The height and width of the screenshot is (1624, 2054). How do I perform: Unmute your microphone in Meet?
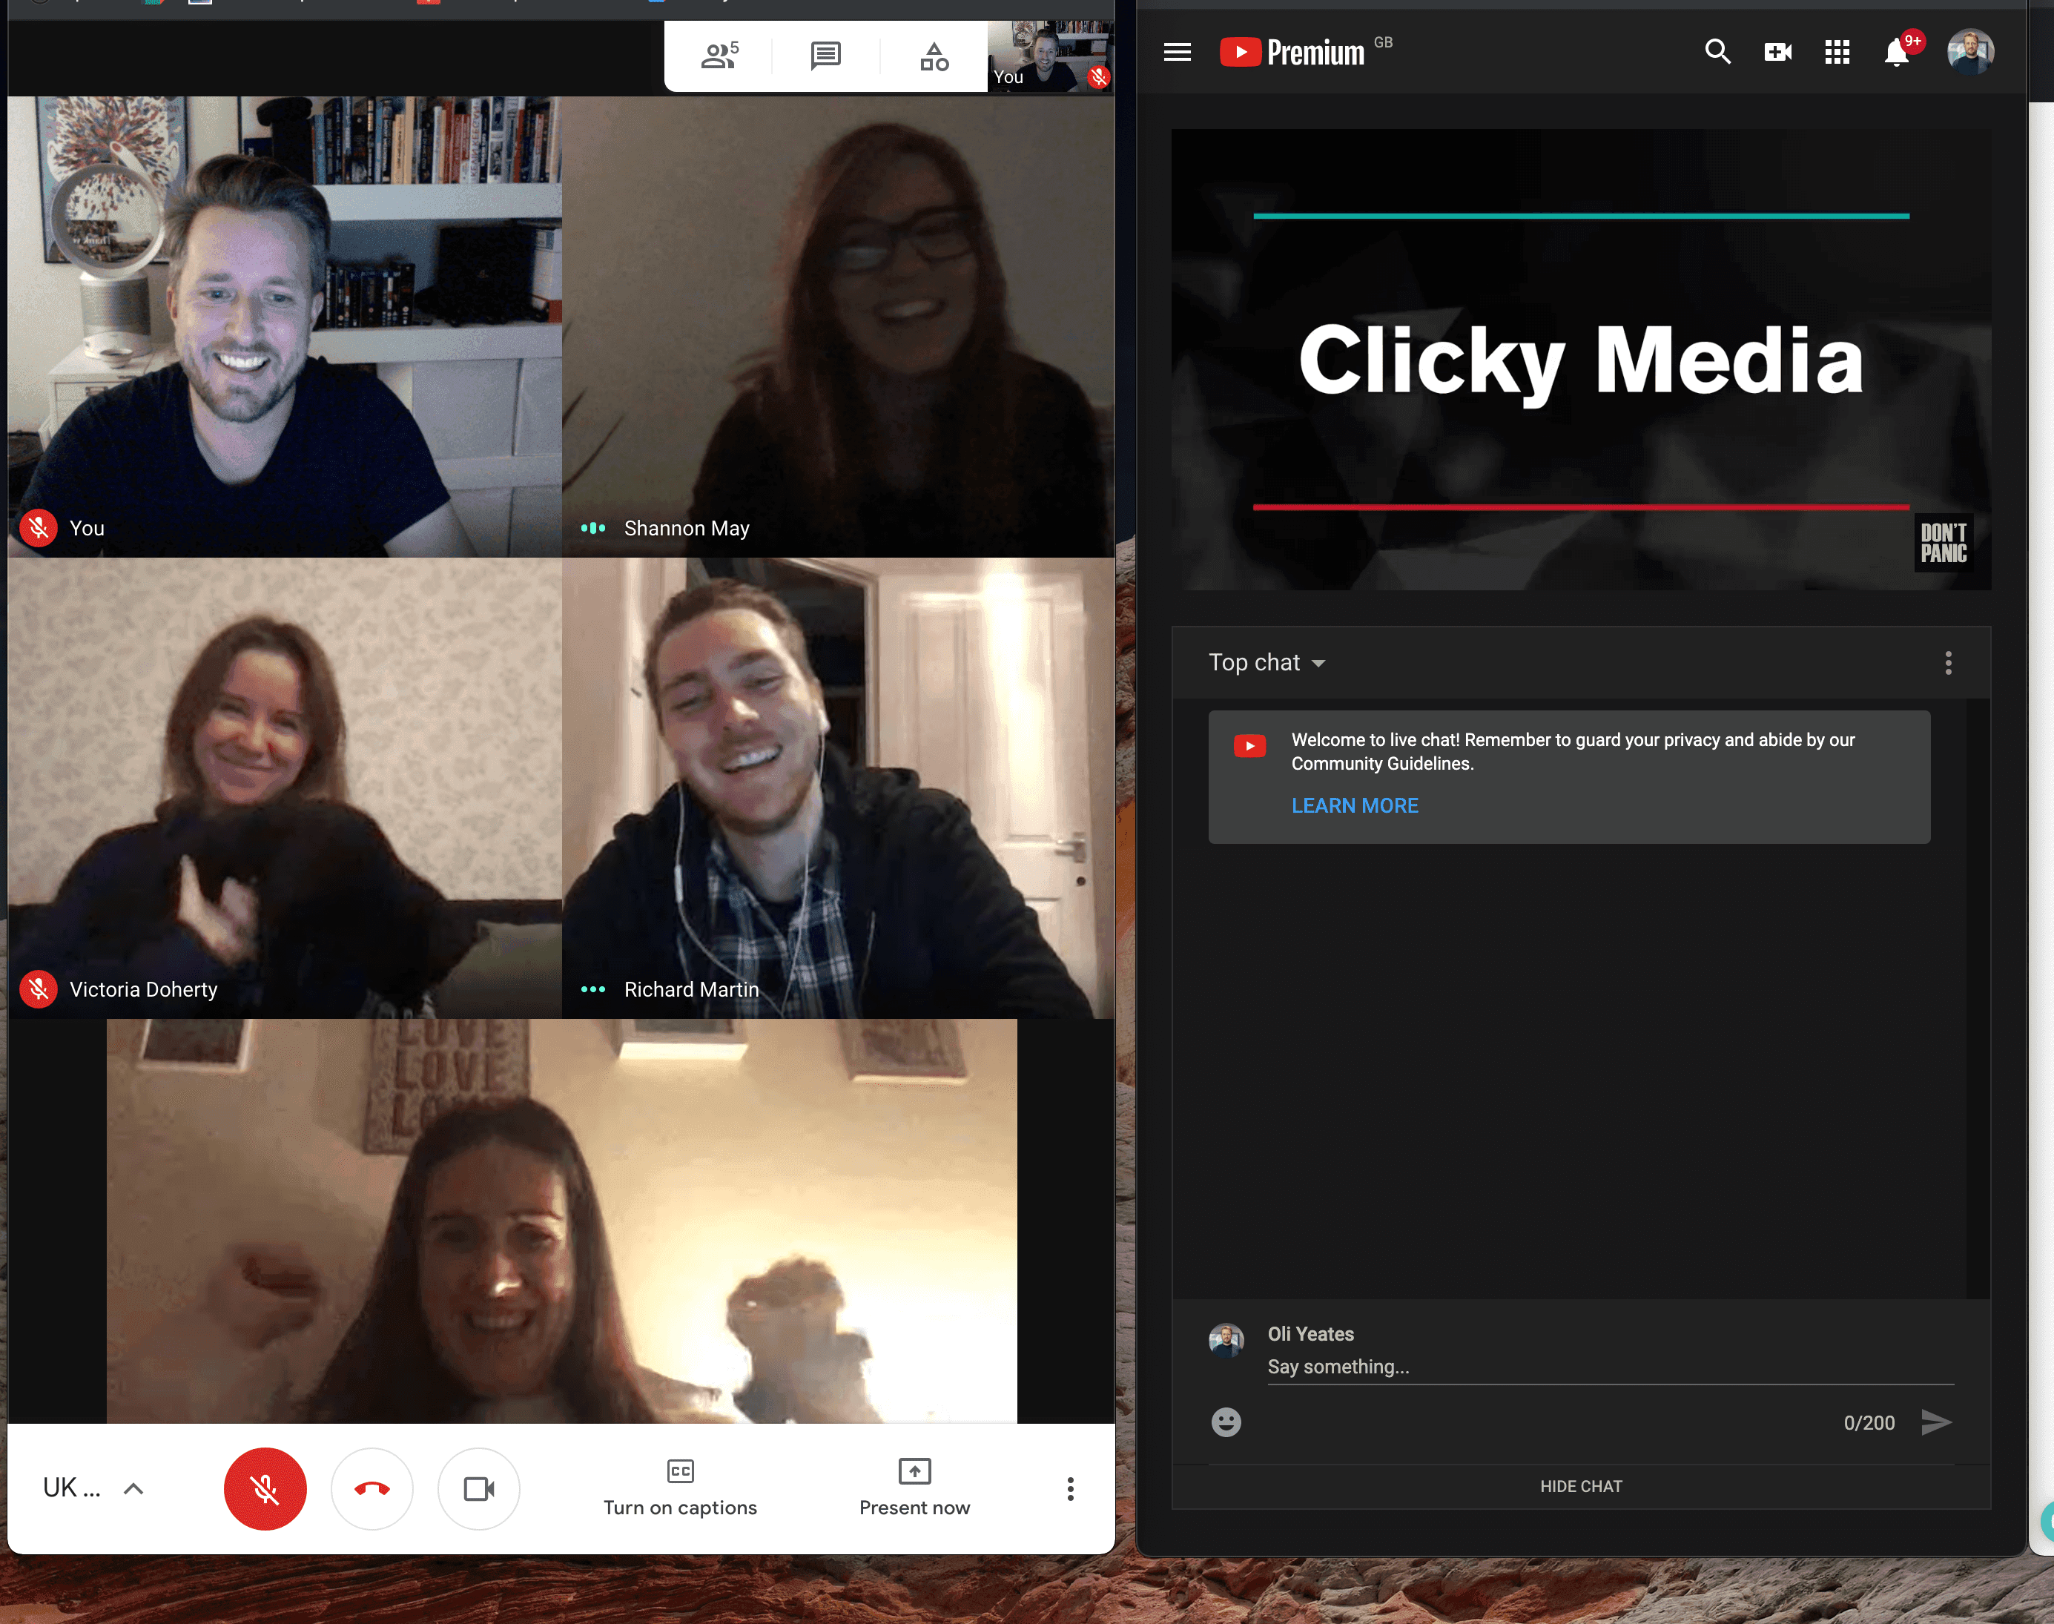pyautogui.click(x=265, y=1488)
